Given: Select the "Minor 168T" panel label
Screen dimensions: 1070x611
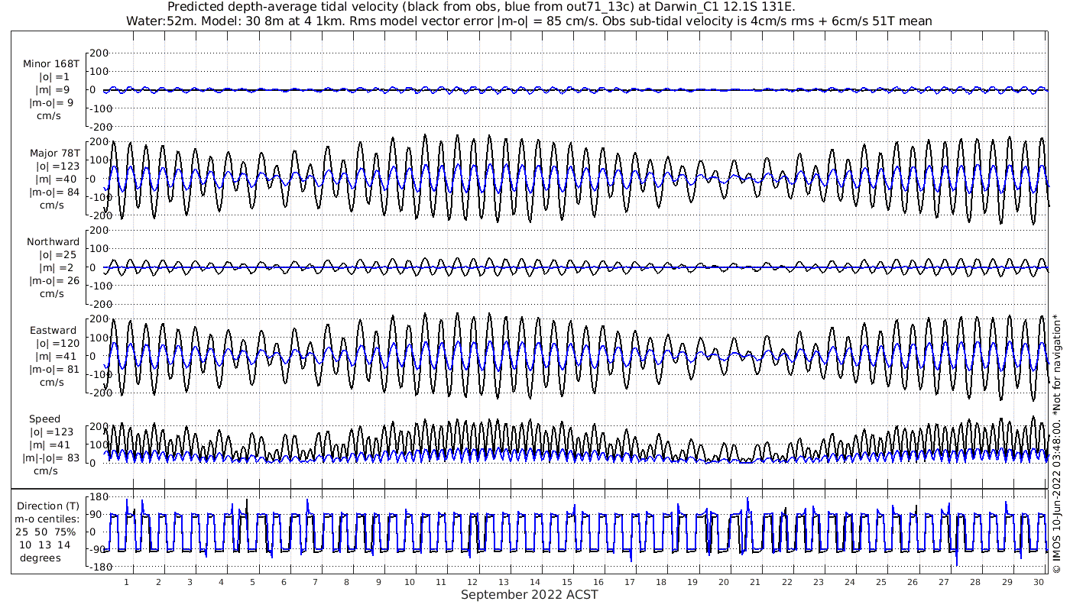Looking at the screenshot, I should pos(51,64).
